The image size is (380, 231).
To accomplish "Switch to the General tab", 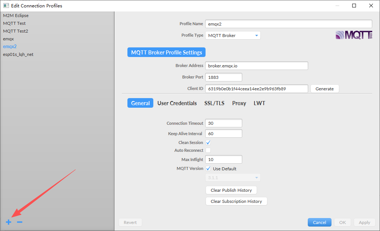I will click(140, 103).
